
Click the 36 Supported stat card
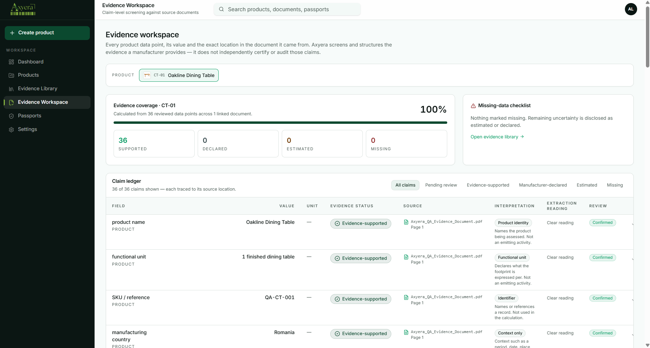[154, 144]
